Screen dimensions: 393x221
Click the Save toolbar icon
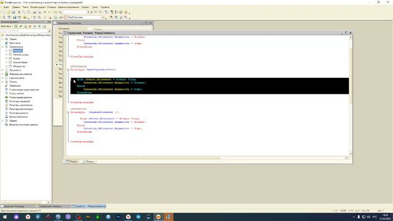click(x=14, y=12)
